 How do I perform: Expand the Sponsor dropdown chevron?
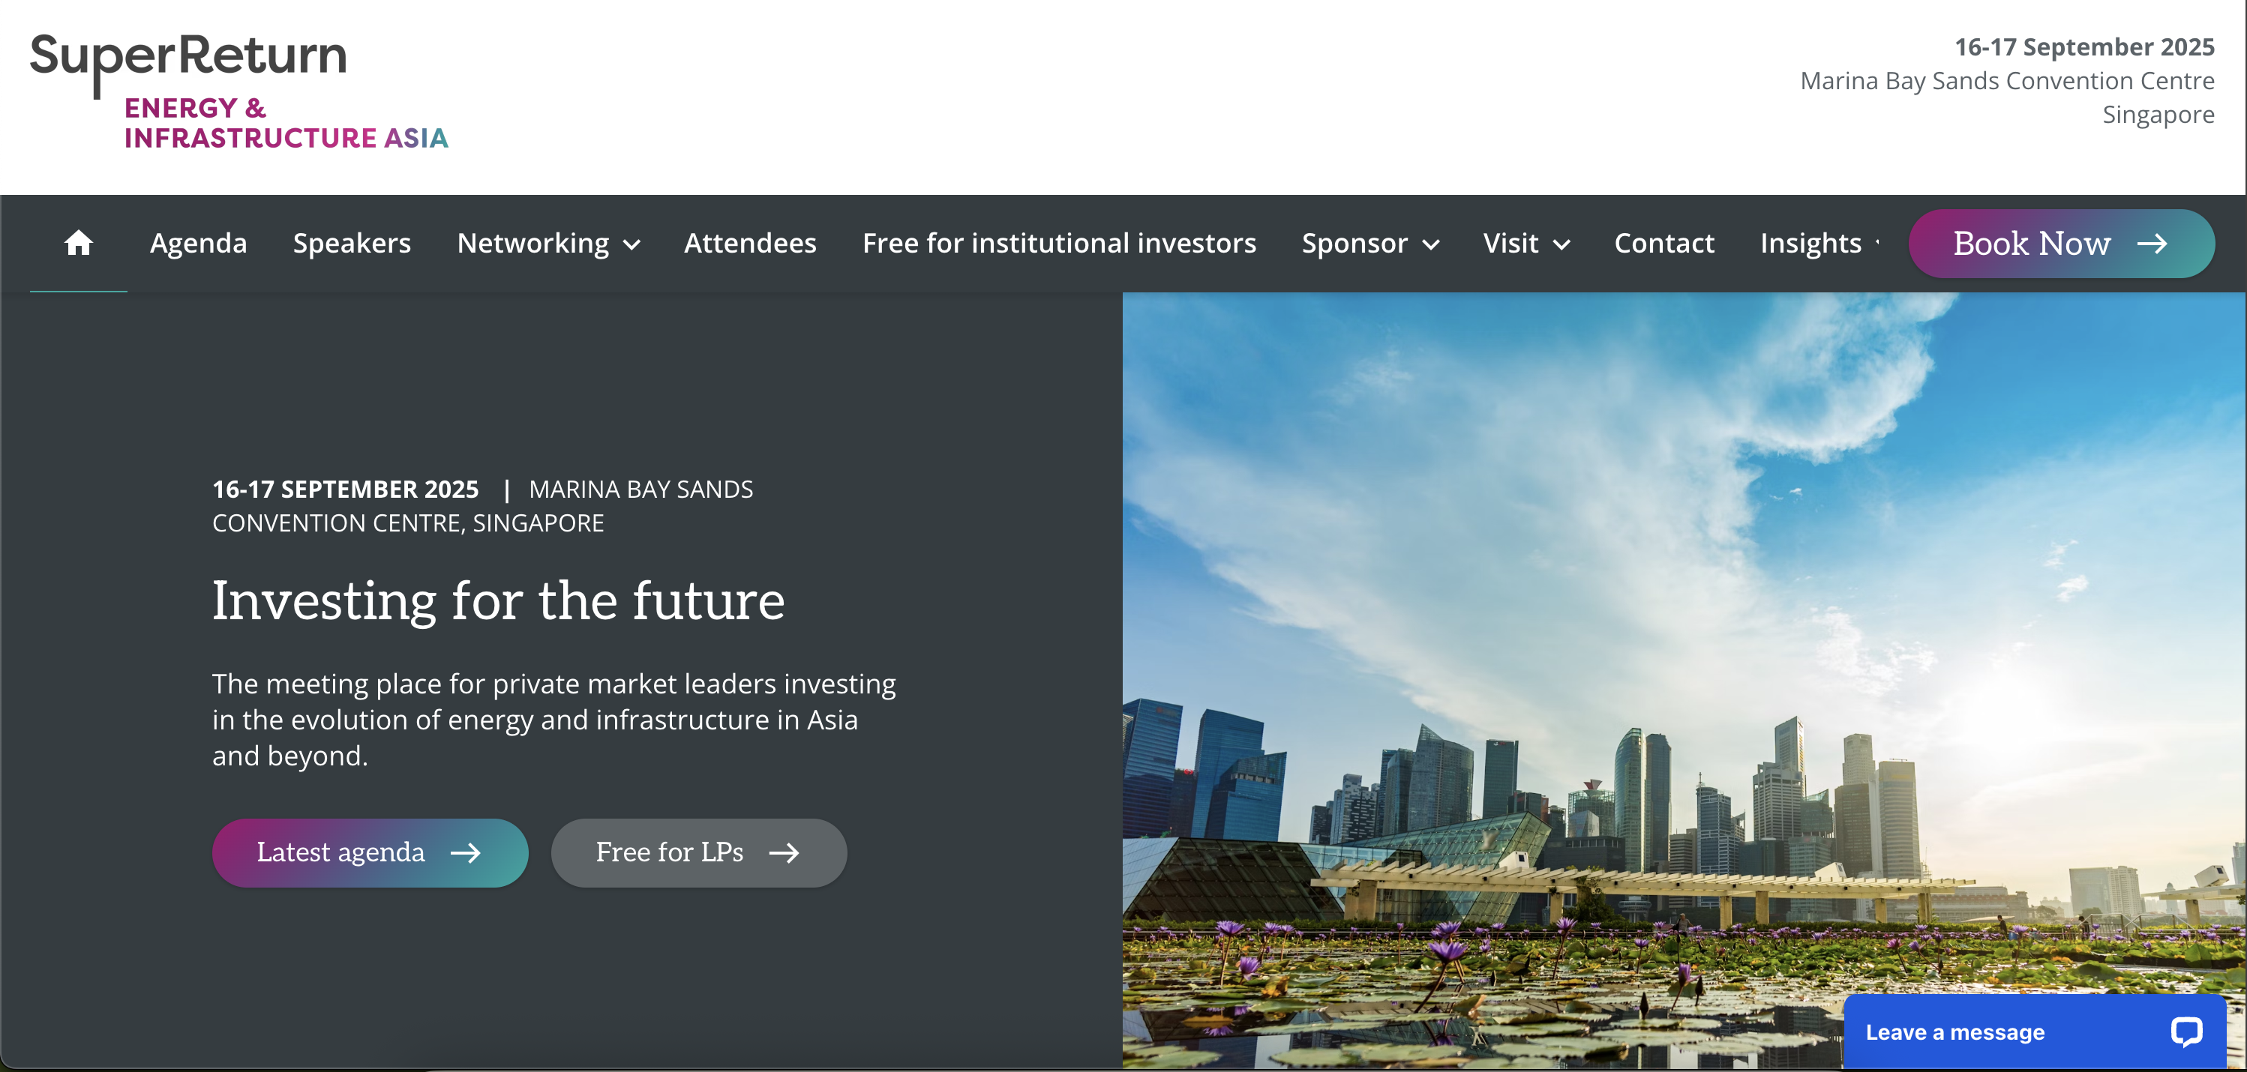1432,245
